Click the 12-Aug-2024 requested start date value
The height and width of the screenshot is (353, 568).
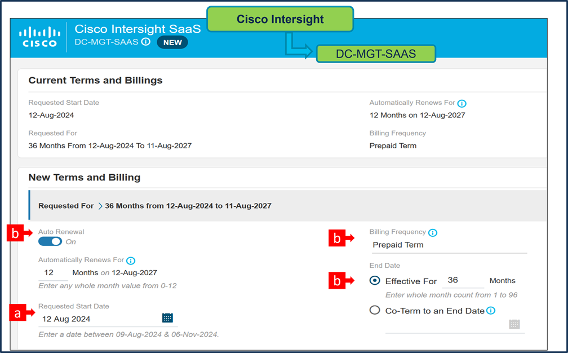point(51,115)
